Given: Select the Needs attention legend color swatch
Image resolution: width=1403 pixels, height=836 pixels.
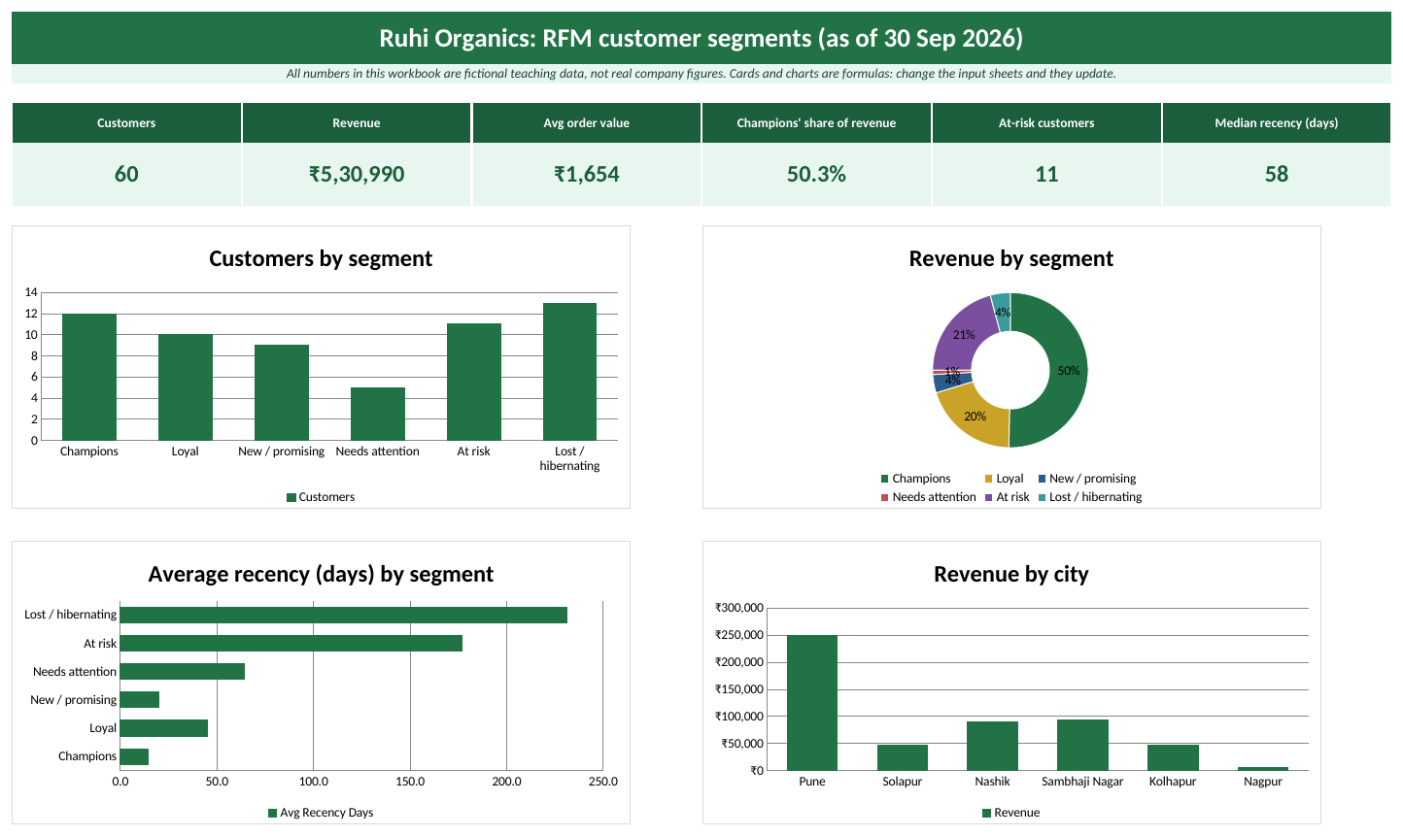Looking at the screenshot, I should point(885,497).
